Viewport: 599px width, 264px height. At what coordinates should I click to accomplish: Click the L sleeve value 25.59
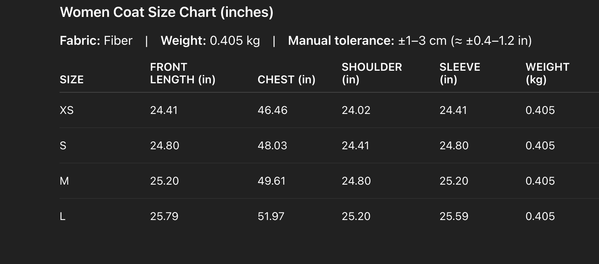[x=454, y=216]
